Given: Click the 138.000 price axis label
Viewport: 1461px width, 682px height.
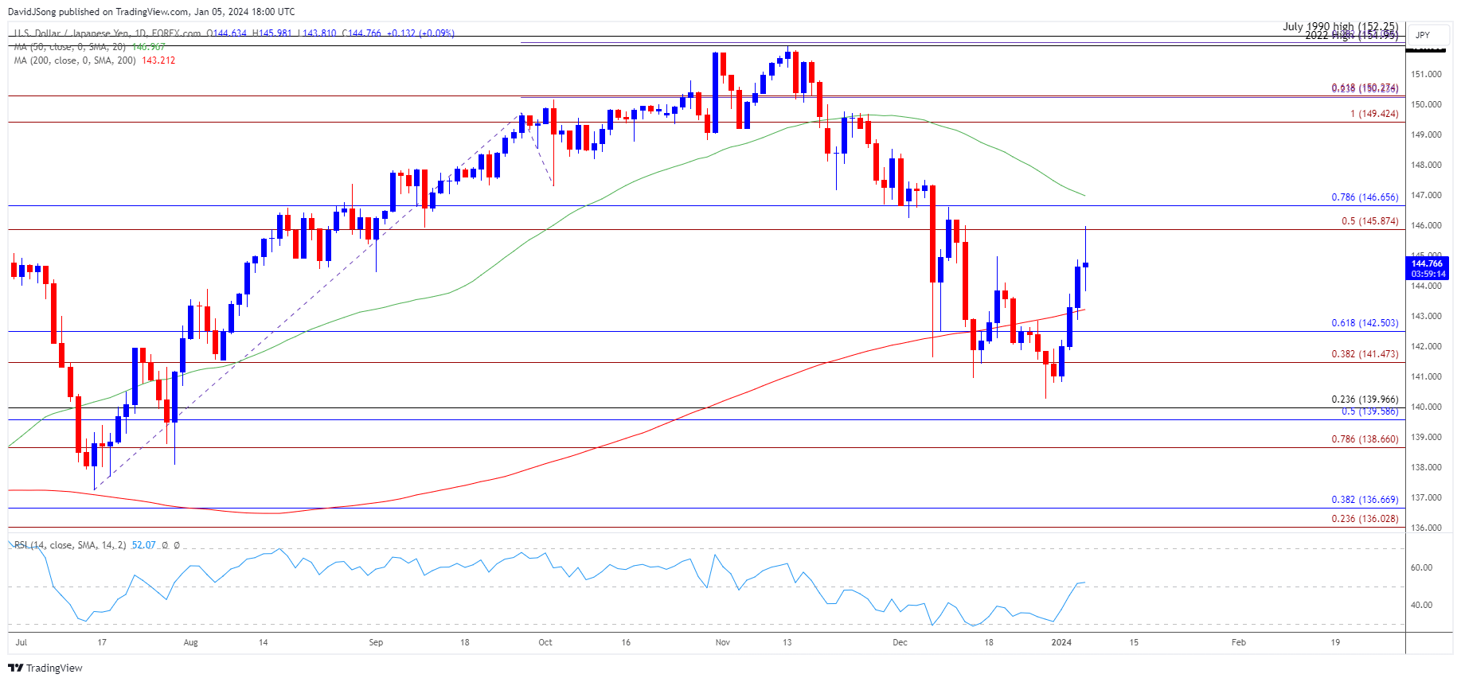Looking at the screenshot, I should [1426, 467].
